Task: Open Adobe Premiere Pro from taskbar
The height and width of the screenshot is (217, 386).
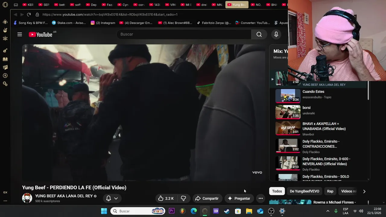Action: 172,211
